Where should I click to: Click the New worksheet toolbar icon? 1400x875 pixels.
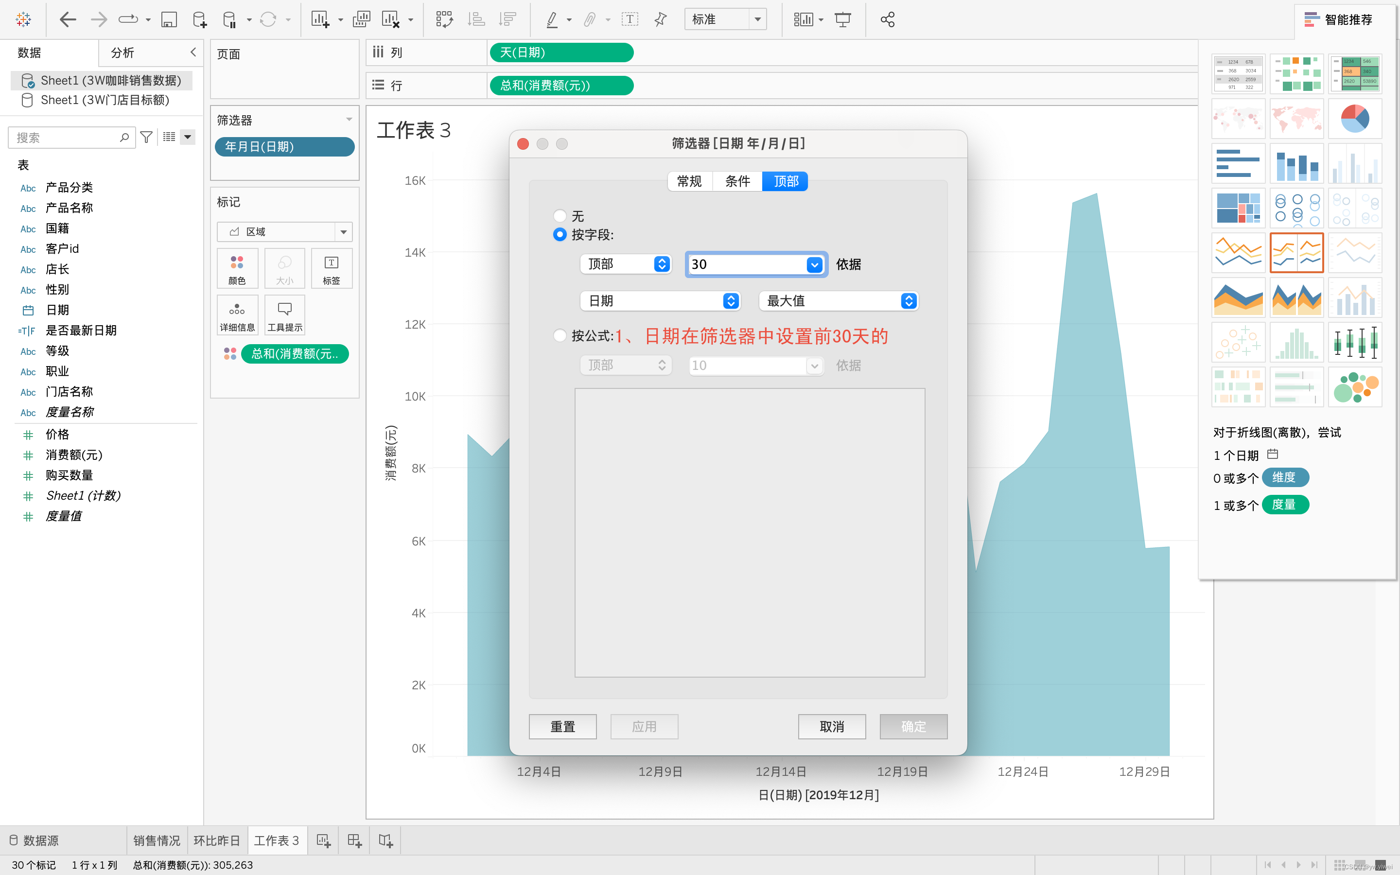click(320, 19)
